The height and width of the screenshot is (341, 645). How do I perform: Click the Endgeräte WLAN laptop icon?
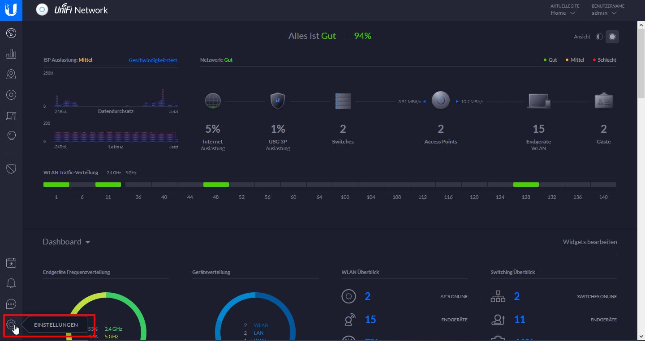[538, 101]
